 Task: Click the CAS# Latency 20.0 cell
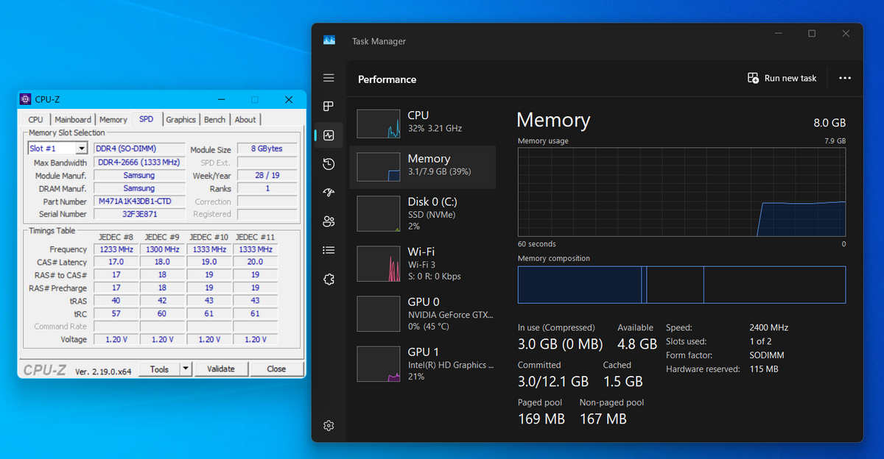pyautogui.click(x=255, y=262)
